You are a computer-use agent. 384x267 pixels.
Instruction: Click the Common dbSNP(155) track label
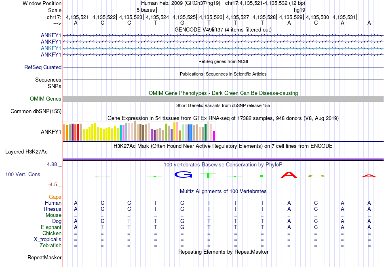pyautogui.click(x=36, y=111)
